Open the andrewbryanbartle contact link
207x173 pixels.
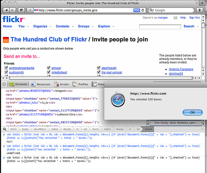point(22,68)
